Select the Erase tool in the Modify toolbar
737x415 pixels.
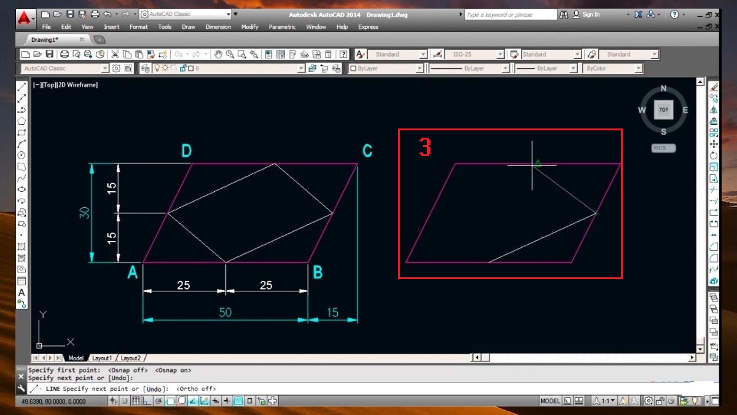pyautogui.click(x=714, y=87)
